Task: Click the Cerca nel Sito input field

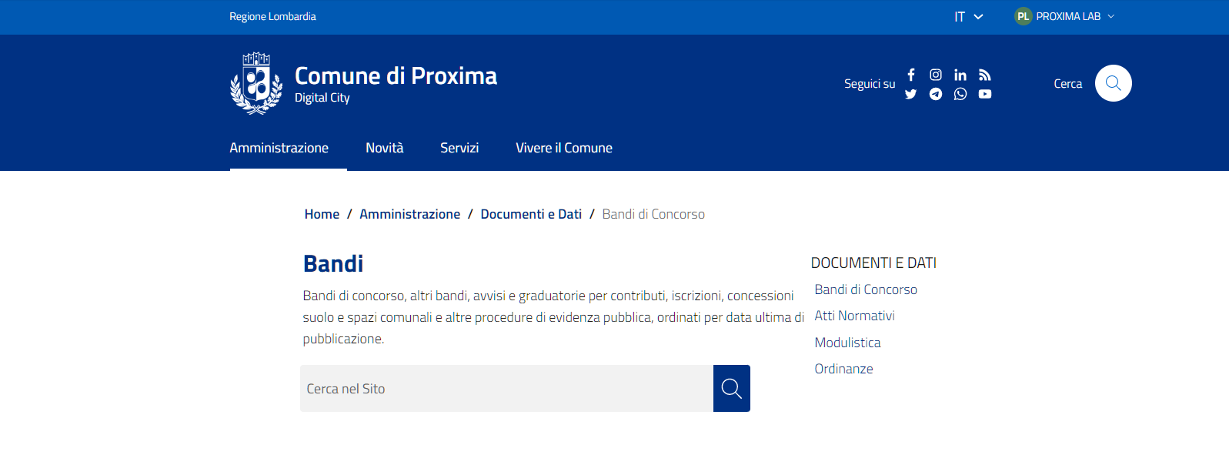Action: point(506,389)
